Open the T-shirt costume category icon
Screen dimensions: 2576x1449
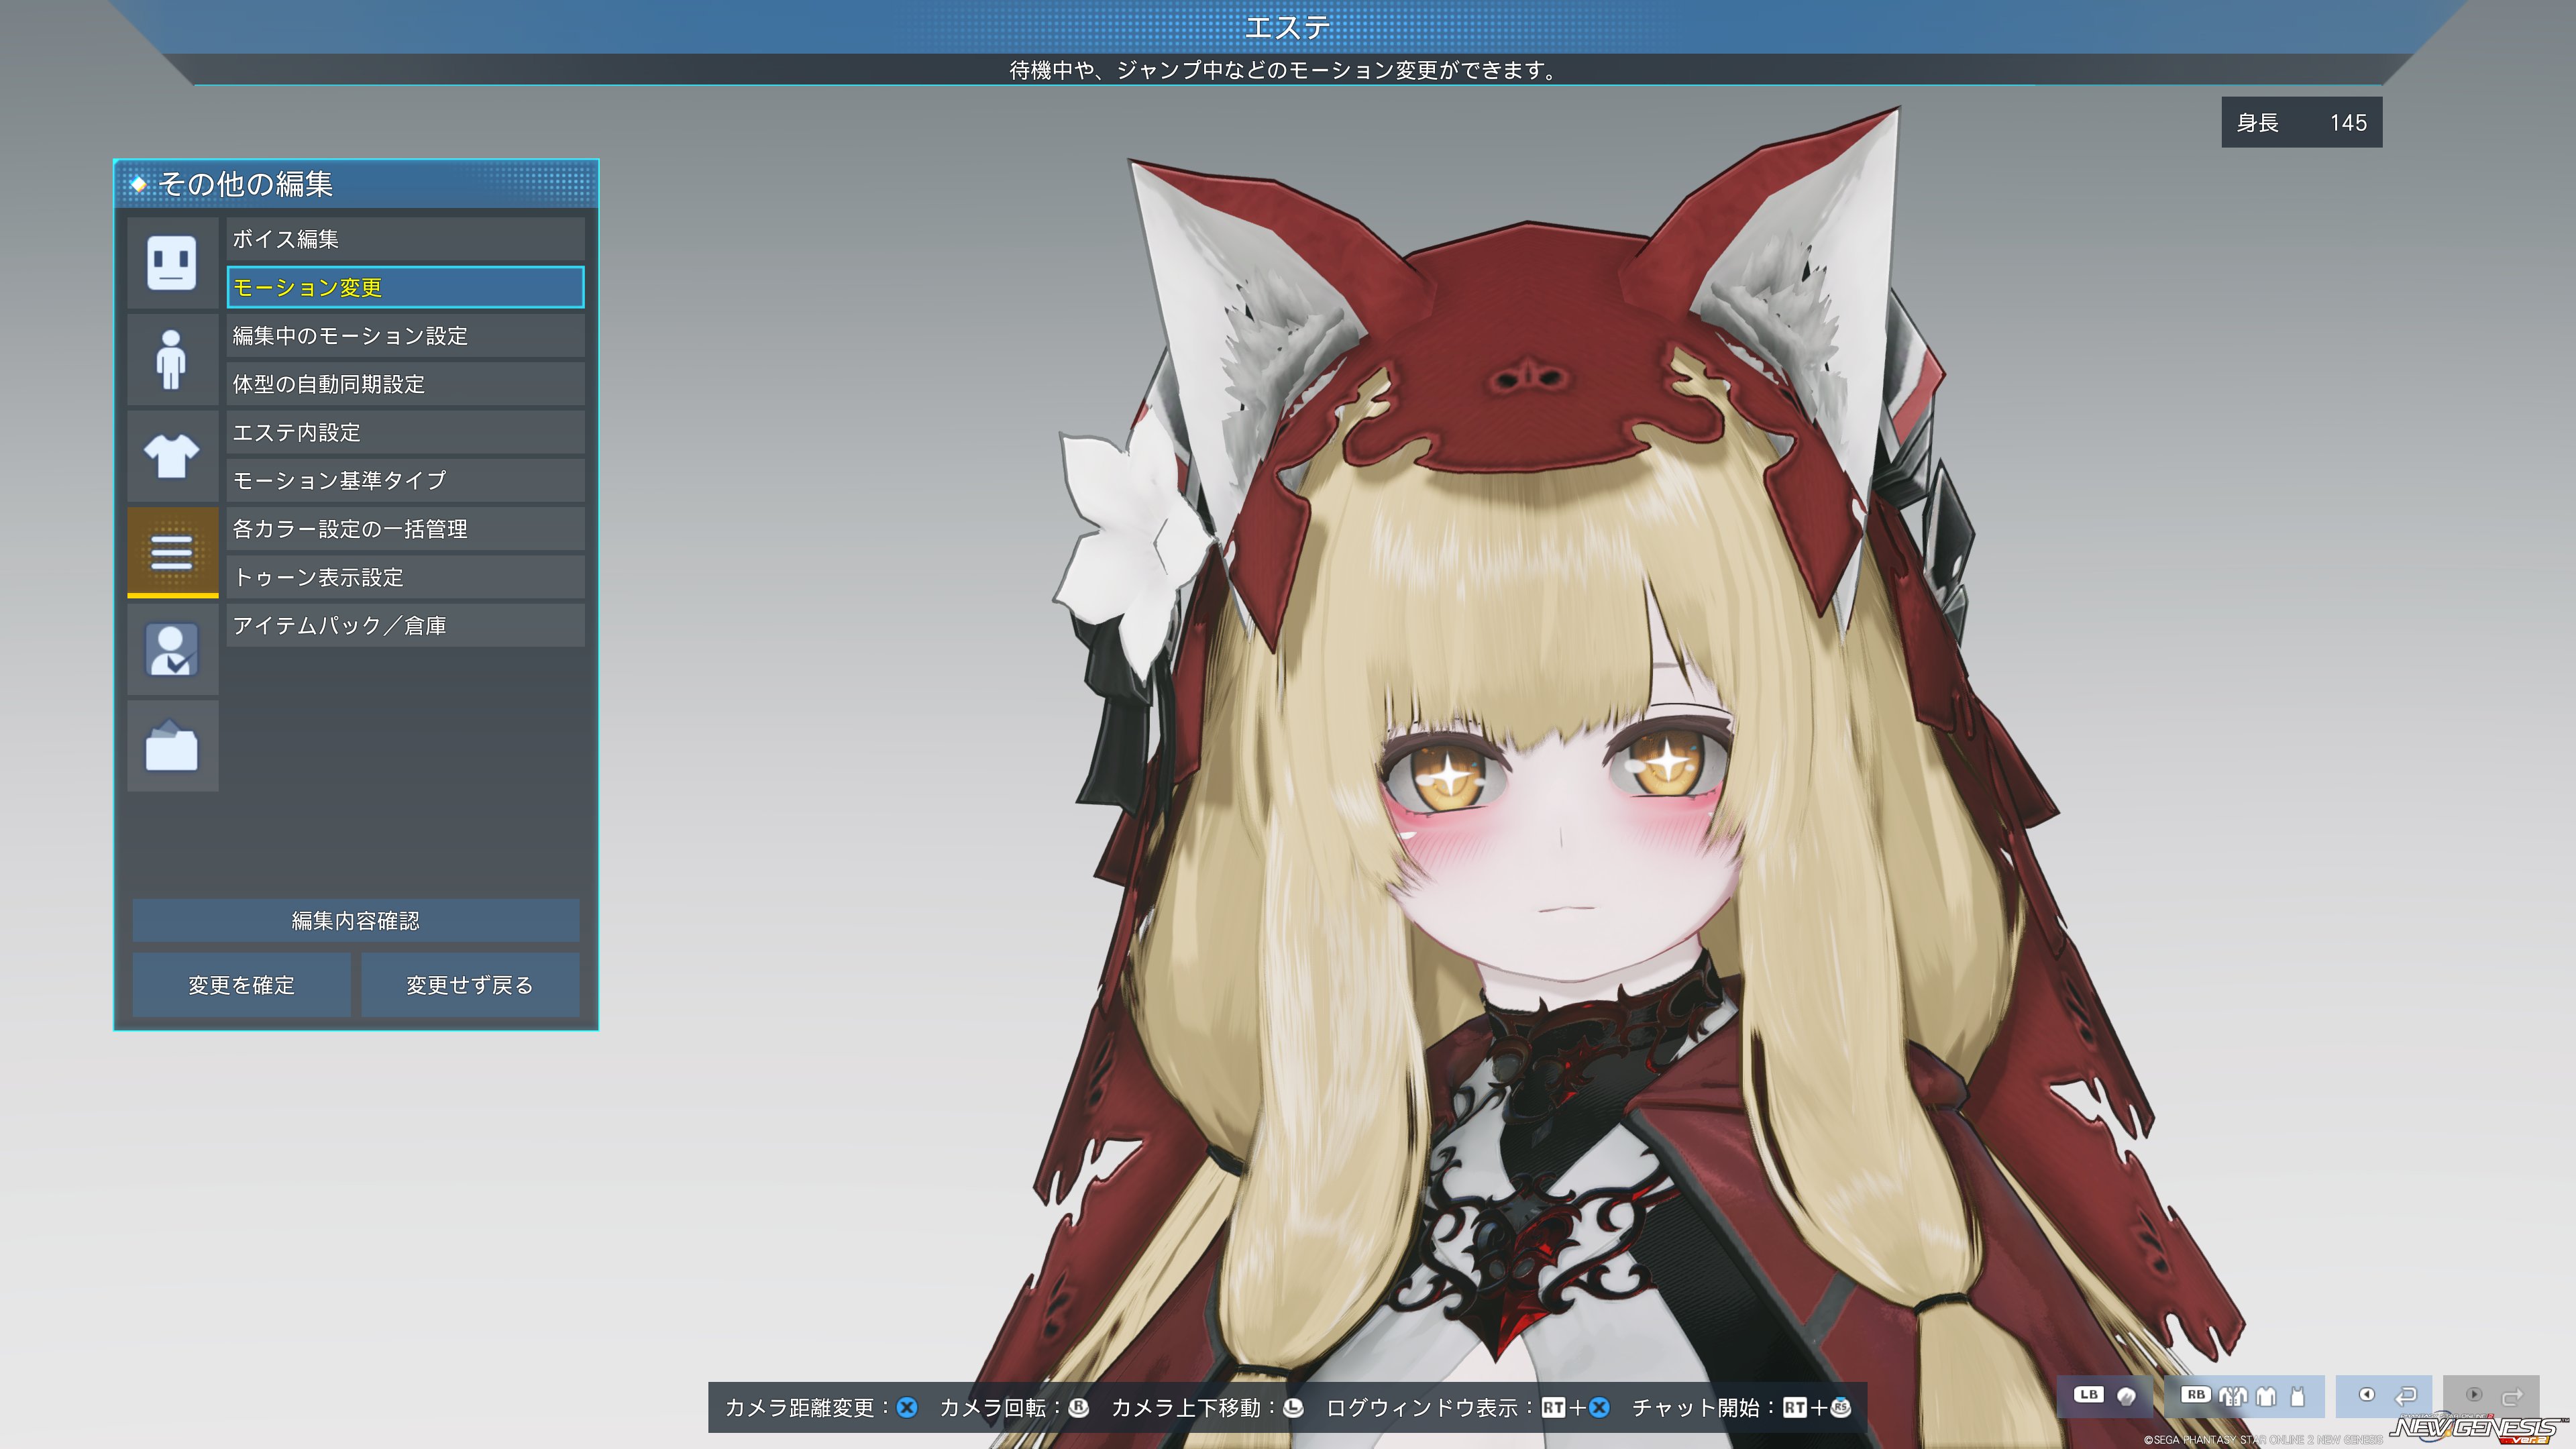[171, 457]
